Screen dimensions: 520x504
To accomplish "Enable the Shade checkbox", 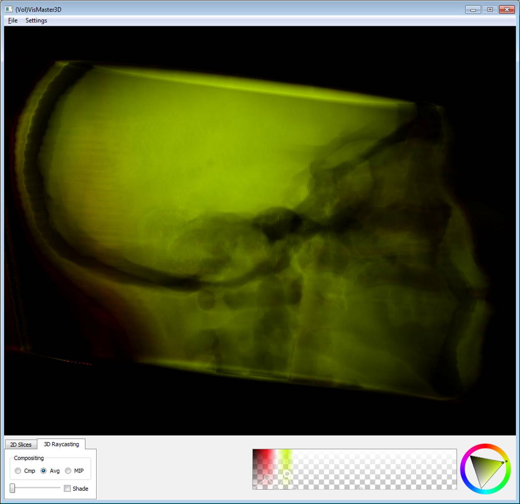I will coord(67,488).
